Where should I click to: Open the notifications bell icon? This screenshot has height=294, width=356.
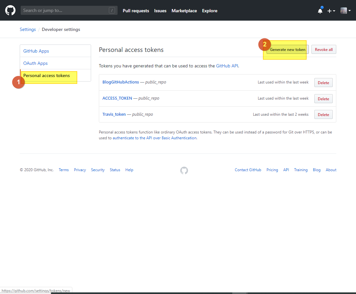tap(320, 11)
